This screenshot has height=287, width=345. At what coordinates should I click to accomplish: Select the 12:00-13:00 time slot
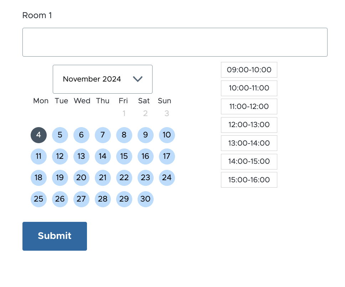point(249,125)
